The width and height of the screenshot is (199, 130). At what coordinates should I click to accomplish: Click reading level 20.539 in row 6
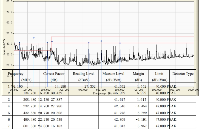[x=57, y=120]
